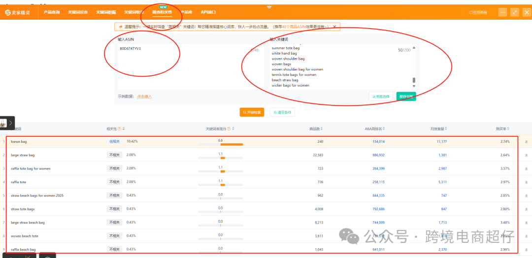This screenshot has height=258, width=532.
Task: Click loewe bag performance score bar
Action: 221,144
